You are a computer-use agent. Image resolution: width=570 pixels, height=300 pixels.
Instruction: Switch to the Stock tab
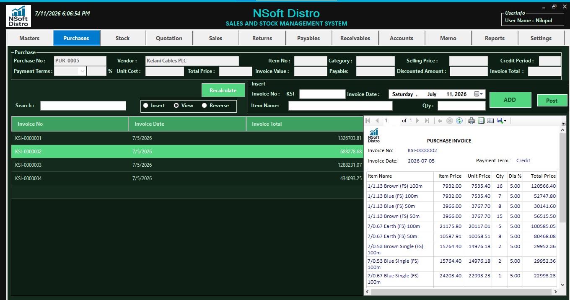(x=123, y=38)
